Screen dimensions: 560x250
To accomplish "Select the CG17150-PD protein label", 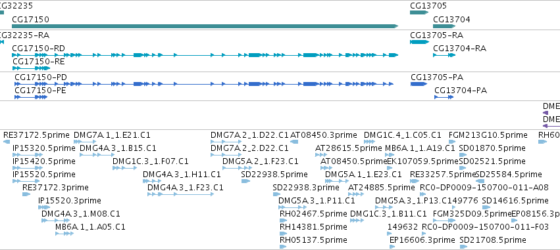I will pos(41,77).
